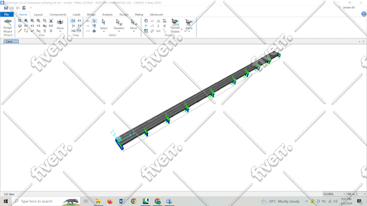Set view to XZ plane

32,26
